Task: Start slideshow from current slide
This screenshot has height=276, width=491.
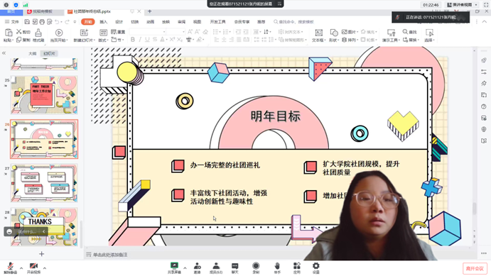Action: coord(58,33)
